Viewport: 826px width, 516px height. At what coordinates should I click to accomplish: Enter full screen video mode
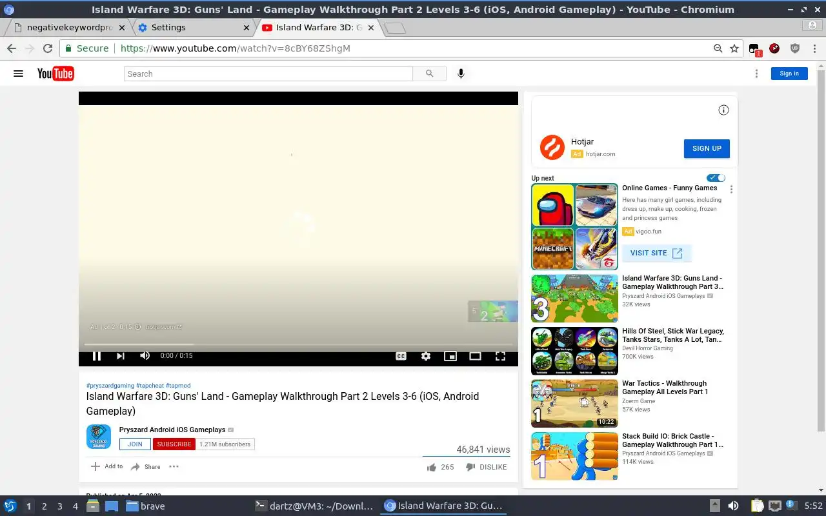tap(500, 356)
